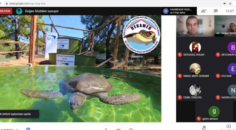Click the muted mic icon for gizem atmaca

pos(199,119)
